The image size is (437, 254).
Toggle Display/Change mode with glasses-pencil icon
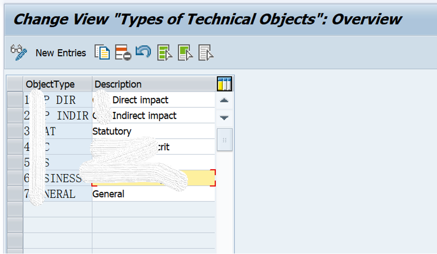click(18, 53)
